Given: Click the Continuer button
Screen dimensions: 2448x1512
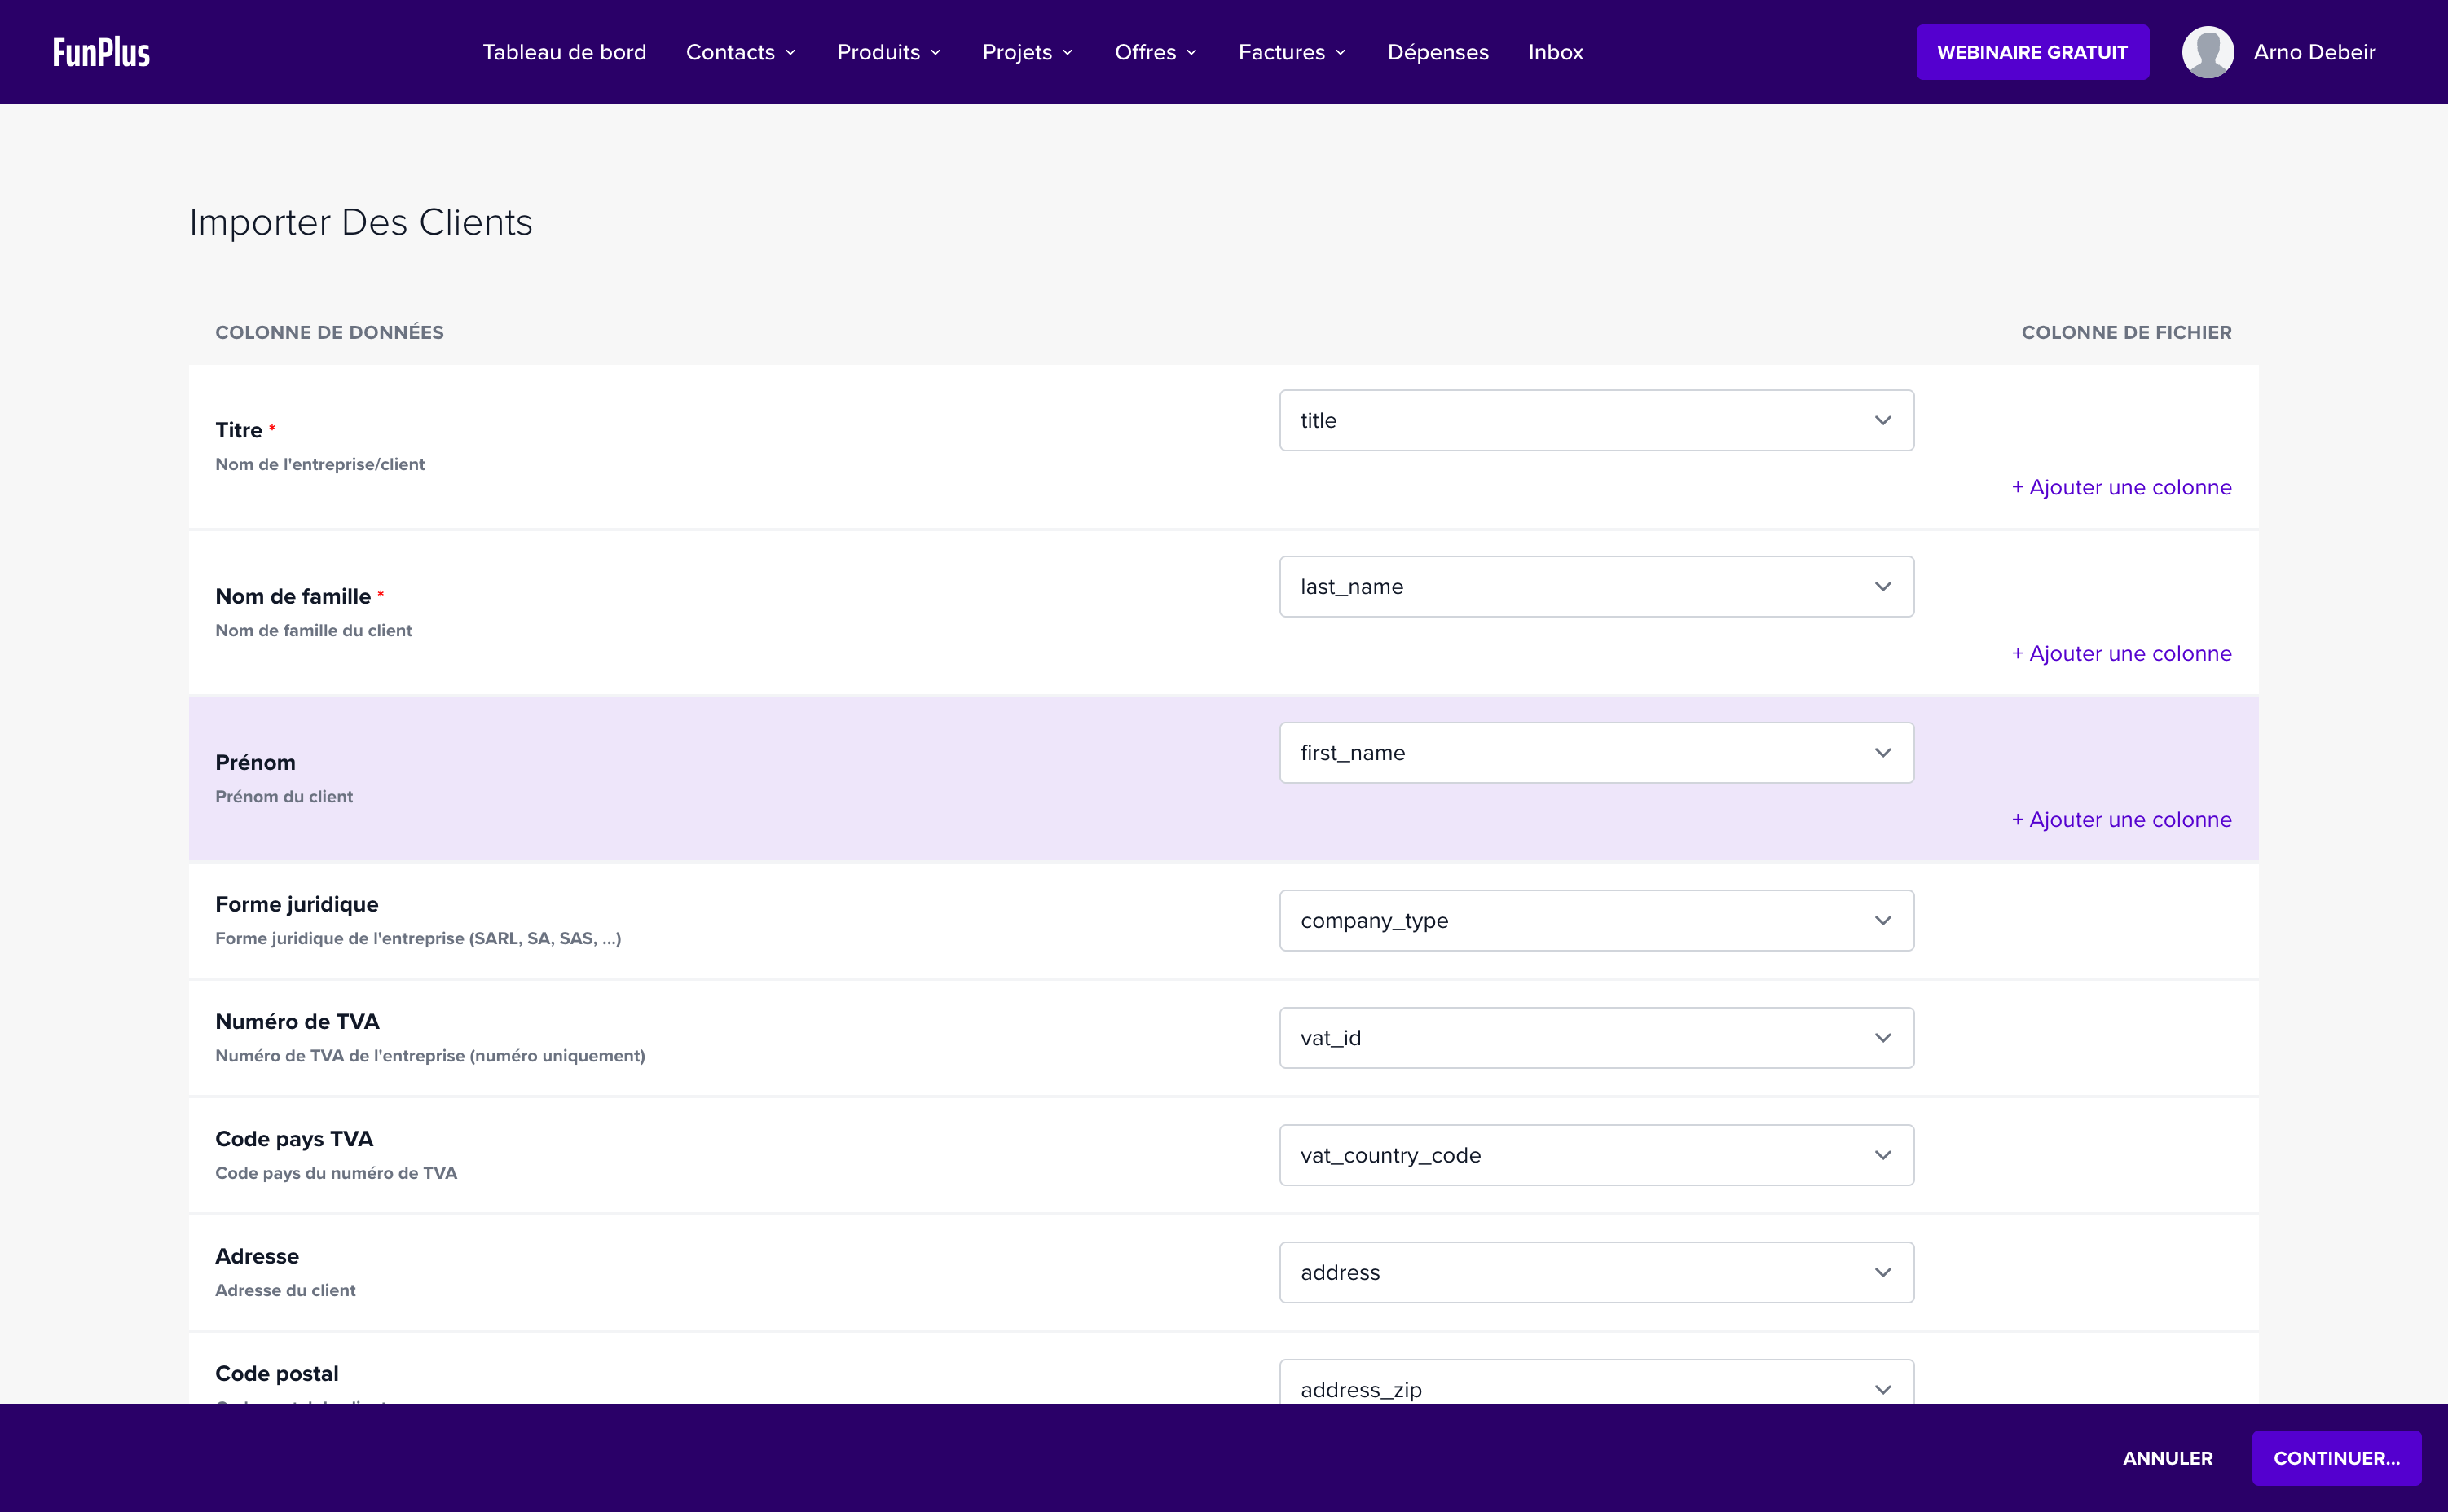Looking at the screenshot, I should pyautogui.click(x=2335, y=1458).
